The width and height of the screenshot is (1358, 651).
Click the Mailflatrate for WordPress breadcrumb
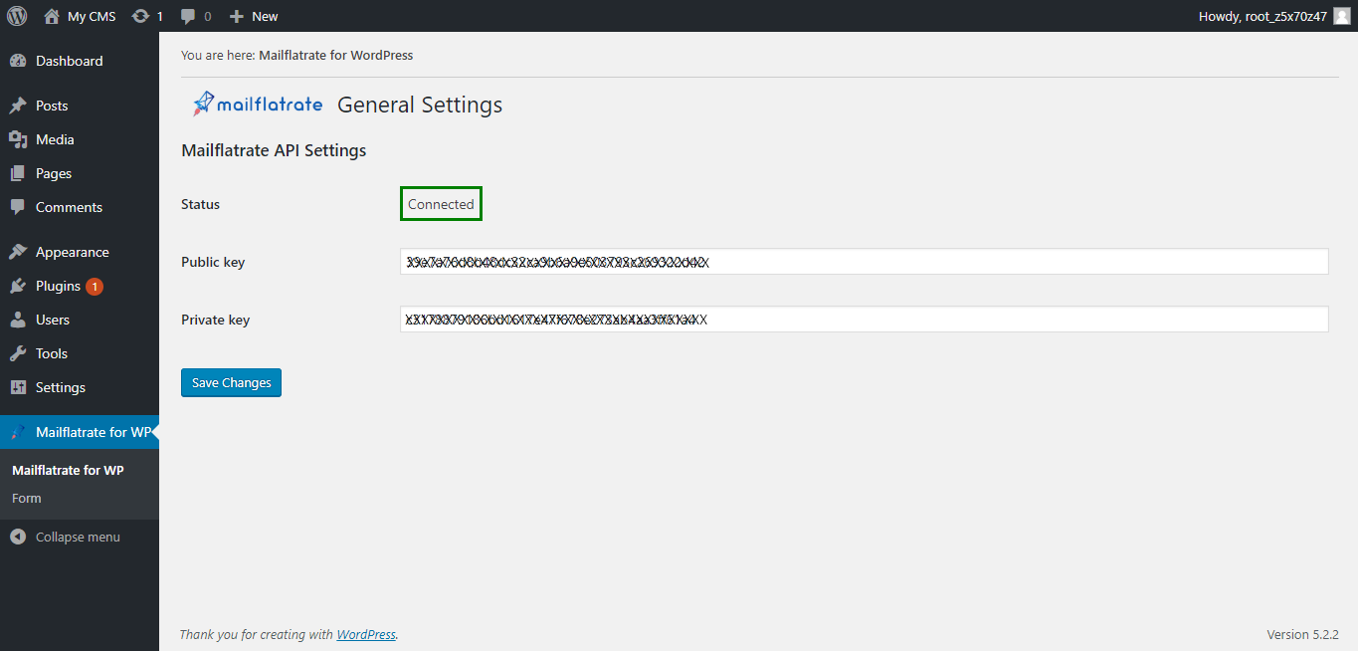tap(335, 55)
